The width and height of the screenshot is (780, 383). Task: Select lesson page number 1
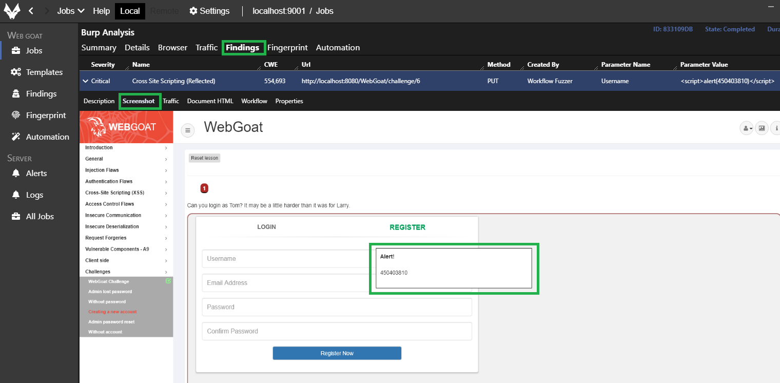point(204,188)
